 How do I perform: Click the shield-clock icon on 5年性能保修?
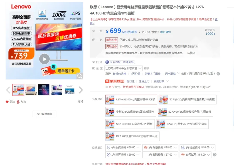pyautogui.click(x=183, y=147)
